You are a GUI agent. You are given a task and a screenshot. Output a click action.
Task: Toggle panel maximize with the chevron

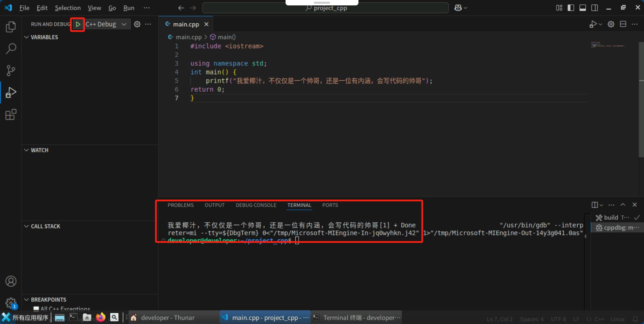click(623, 205)
